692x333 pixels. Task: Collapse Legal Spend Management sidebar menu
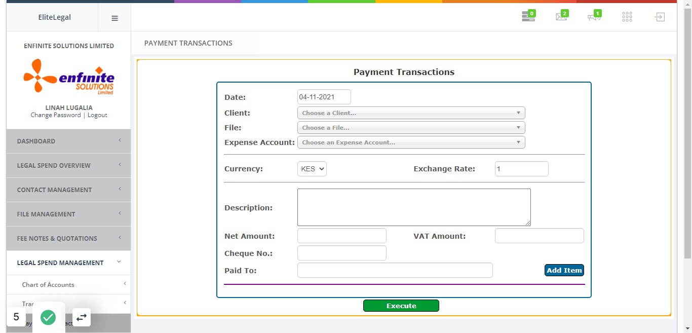[x=68, y=263]
